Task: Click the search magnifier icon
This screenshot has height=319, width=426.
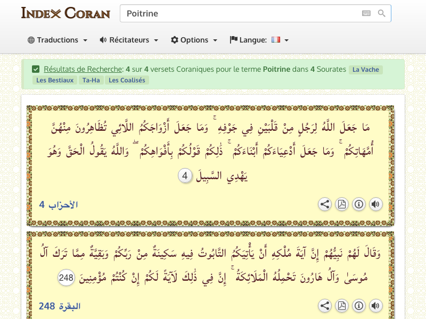Action: coord(381,13)
